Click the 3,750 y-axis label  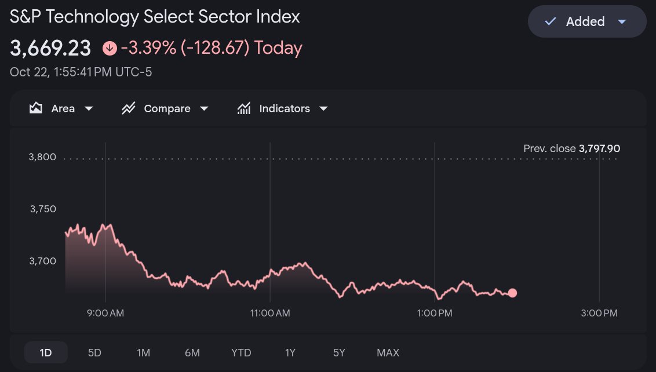tap(43, 209)
